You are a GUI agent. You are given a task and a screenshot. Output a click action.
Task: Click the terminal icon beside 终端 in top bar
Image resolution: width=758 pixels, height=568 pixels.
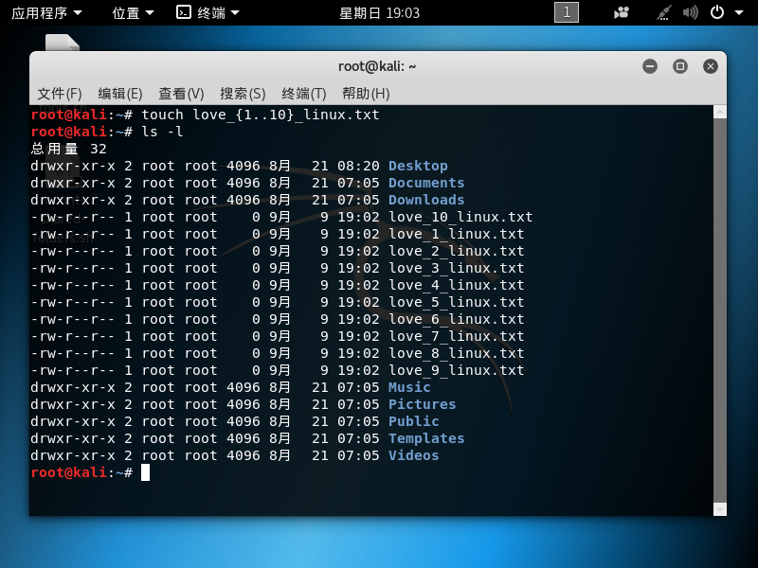(x=184, y=12)
